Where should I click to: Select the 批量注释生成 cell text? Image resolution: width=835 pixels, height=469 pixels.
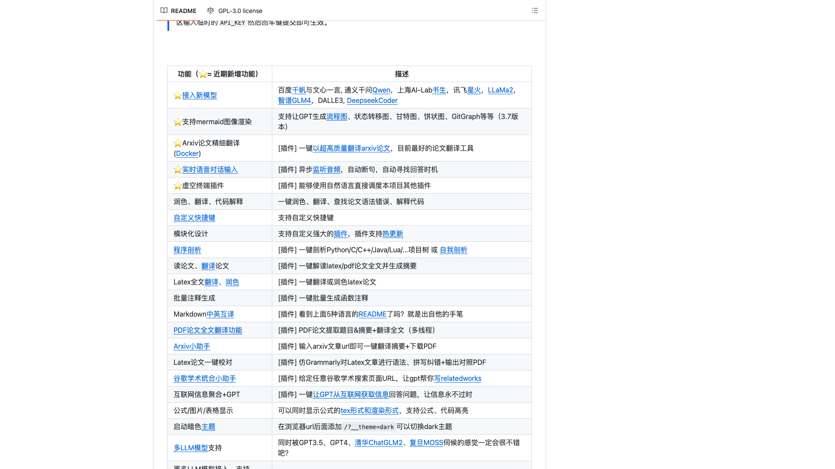coord(194,298)
